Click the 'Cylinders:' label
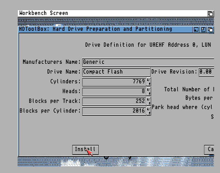220x173 pixels. [66, 82]
